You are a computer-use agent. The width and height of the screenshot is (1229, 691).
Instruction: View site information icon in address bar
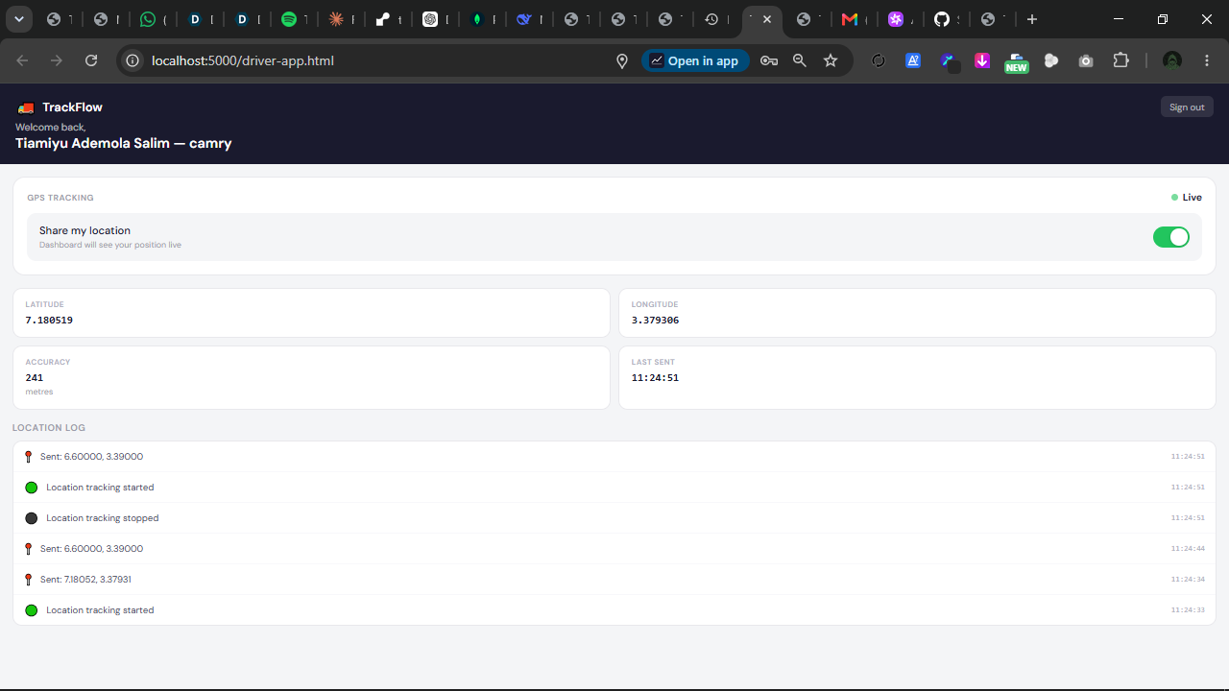pyautogui.click(x=133, y=60)
